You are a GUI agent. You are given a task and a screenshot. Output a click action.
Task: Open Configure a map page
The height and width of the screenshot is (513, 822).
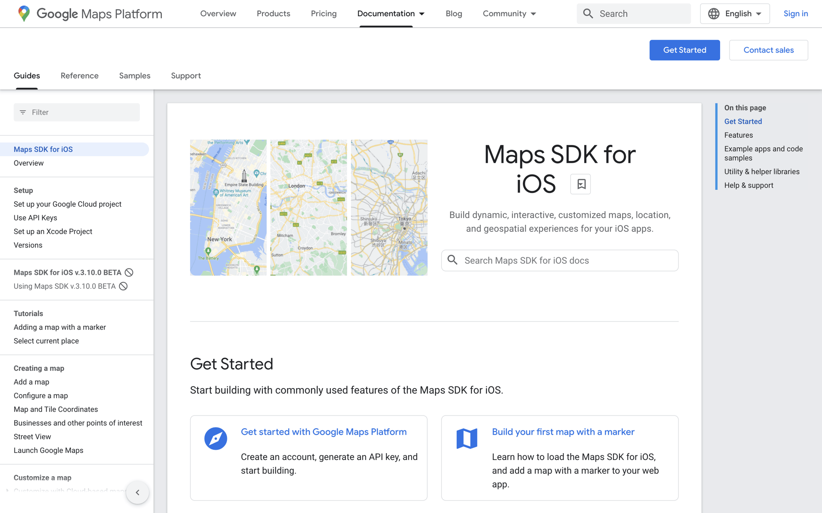coord(41,395)
